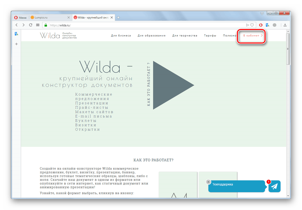Screen dimensions: 302x210
Task: Dismiss the Техподдержка chat bubble
Action: pos(208,182)
